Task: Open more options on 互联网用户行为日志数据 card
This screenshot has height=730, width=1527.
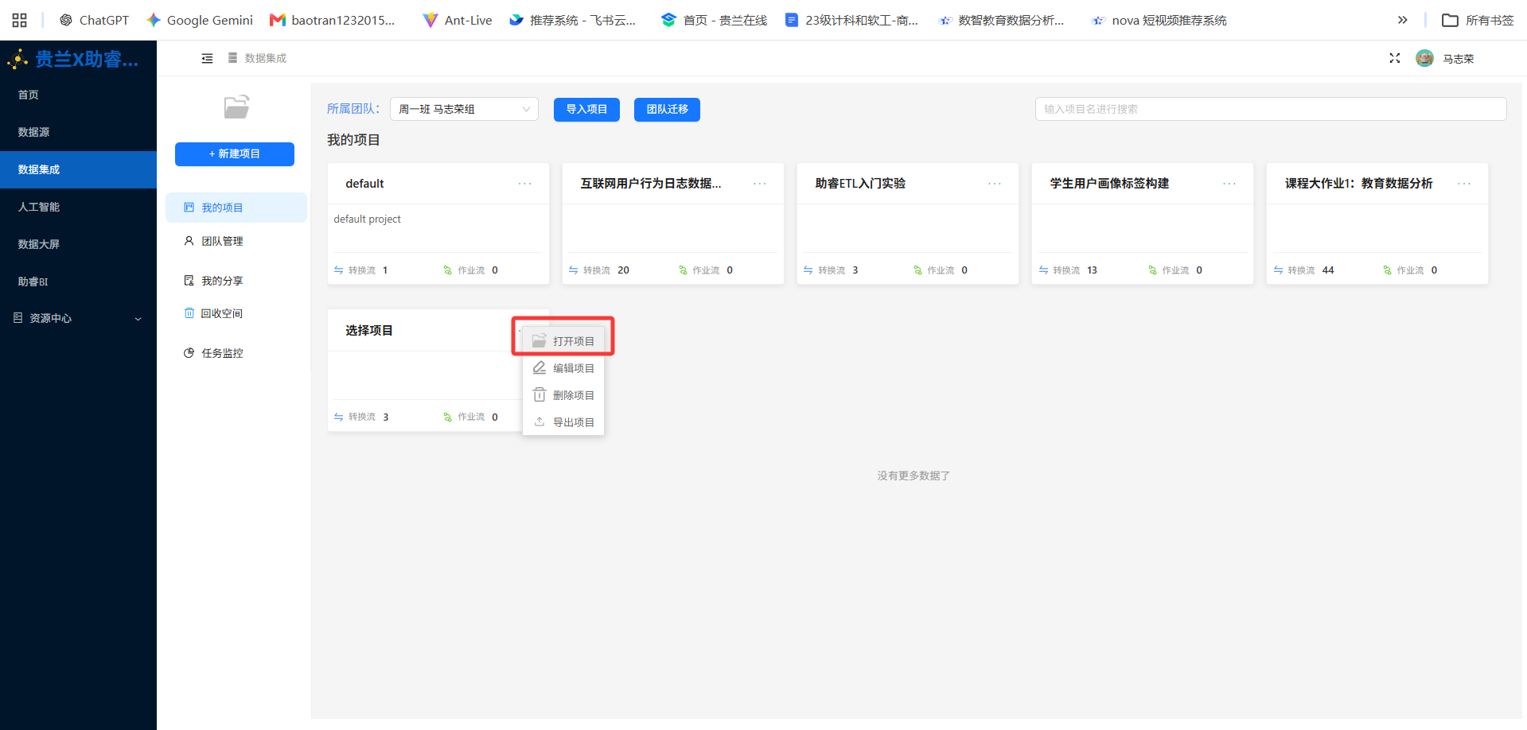Action: pyautogui.click(x=760, y=184)
